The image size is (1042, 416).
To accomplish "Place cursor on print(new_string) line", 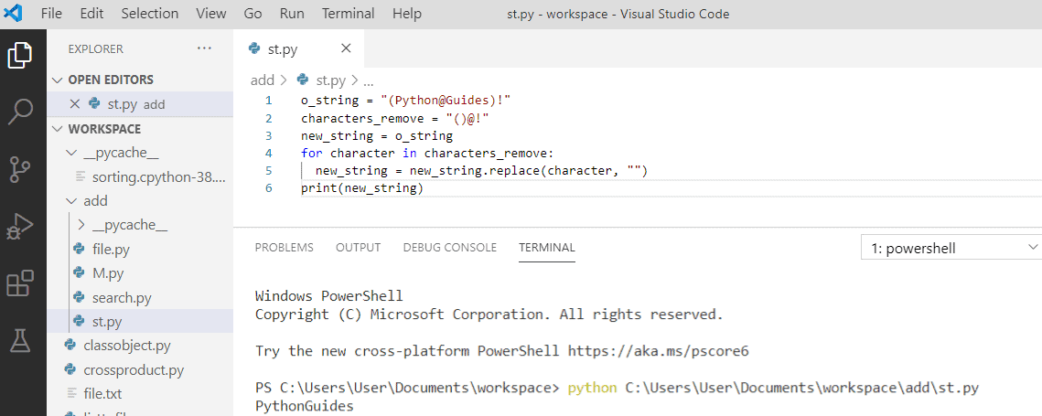I will 362,188.
